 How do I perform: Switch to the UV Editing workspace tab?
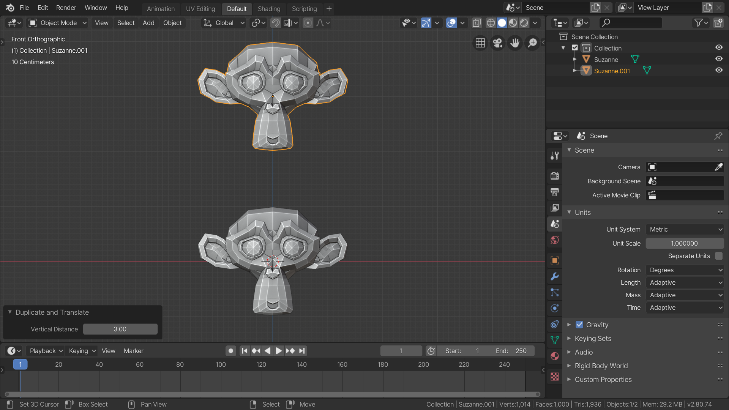point(200,8)
